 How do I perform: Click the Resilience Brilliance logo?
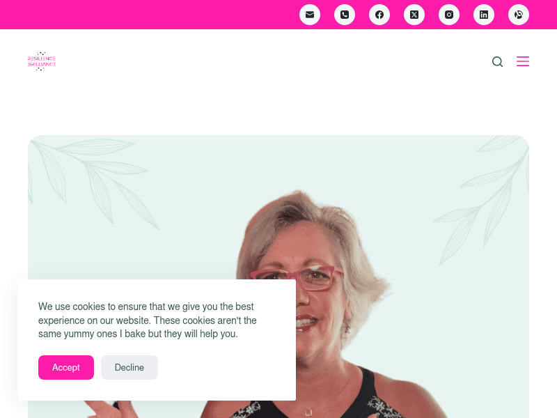click(42, 61)
